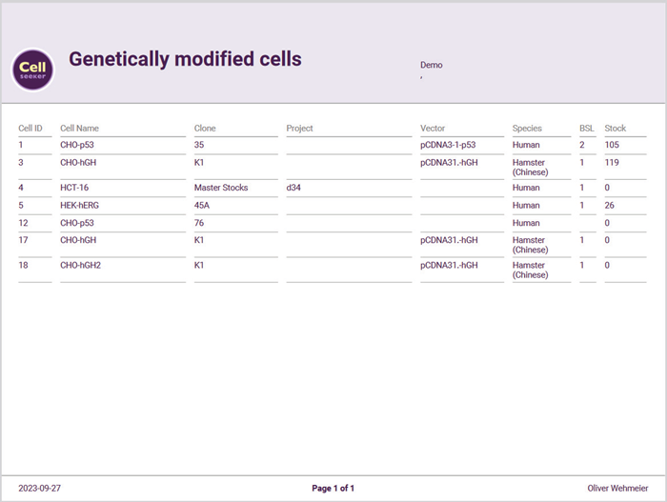Select the stock value "26"
This screenshot has height=502, width=667.
tap(609, 206)
